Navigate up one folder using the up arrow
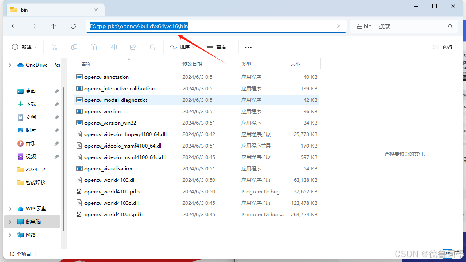The image size is (466, 262). point(54,26)
